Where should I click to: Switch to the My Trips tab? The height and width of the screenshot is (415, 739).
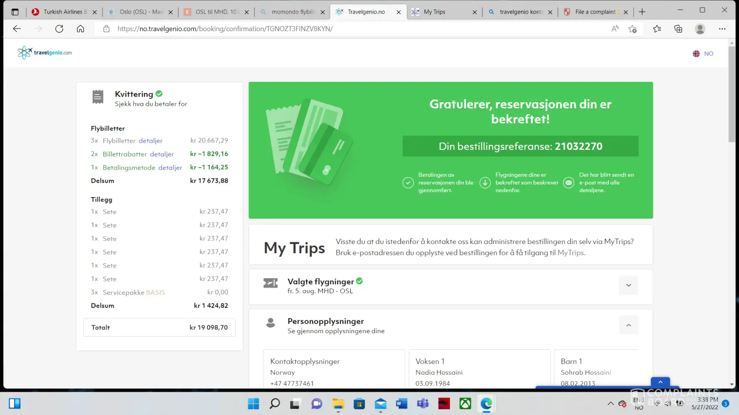[444, 12]
